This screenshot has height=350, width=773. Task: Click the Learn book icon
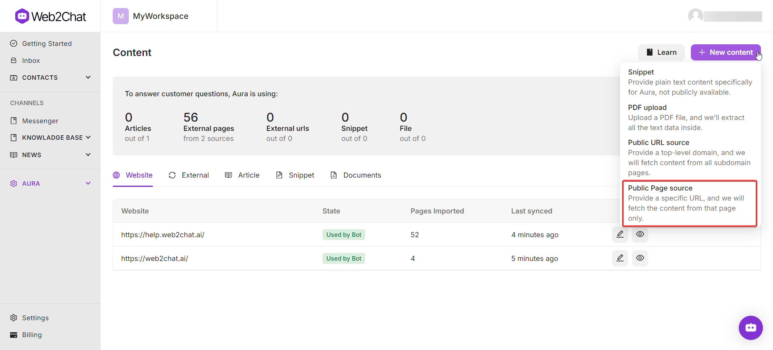pyautogui.click(x=649, y=52)
